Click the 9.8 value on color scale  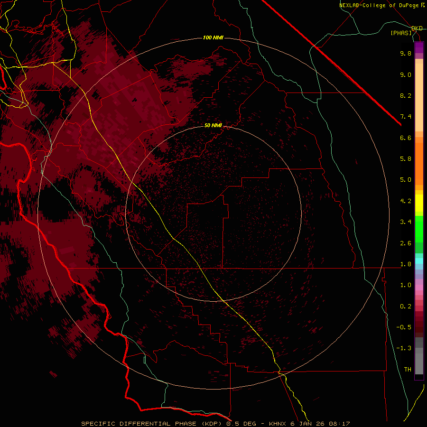tap(406, 53)
